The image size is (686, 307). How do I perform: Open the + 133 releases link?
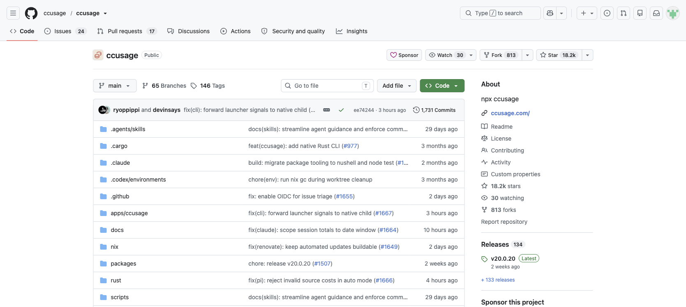click(498, 280)
